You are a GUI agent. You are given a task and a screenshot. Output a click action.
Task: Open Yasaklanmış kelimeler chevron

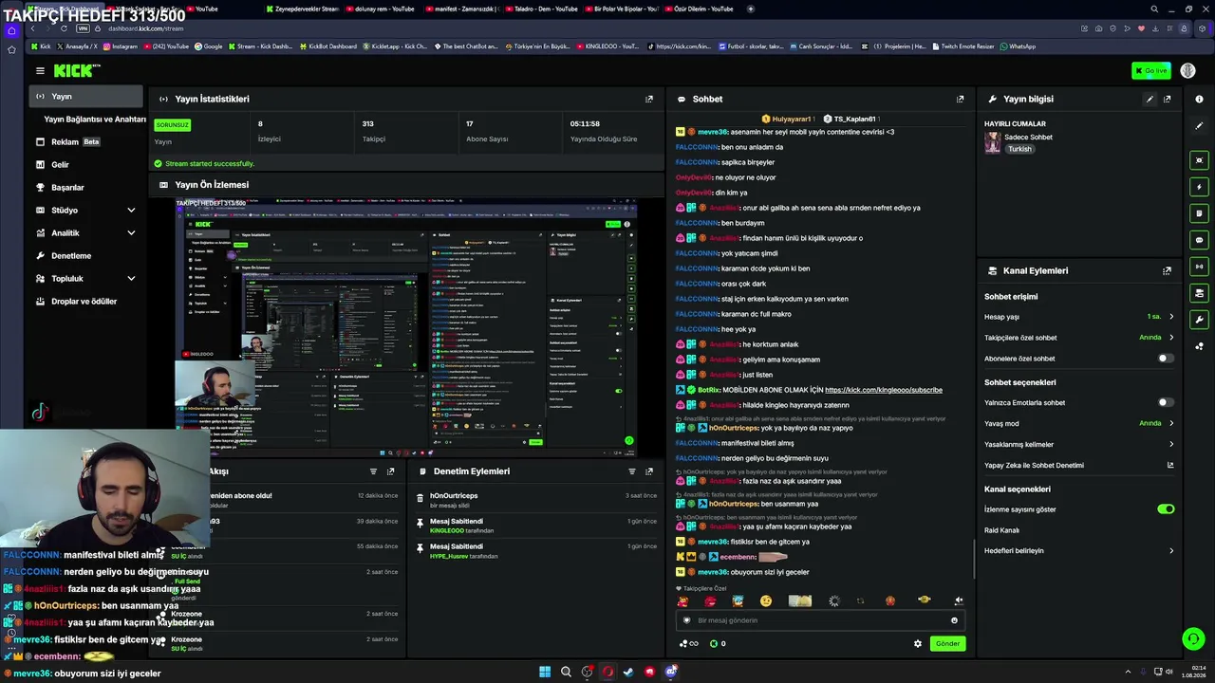pos(1171,444)
